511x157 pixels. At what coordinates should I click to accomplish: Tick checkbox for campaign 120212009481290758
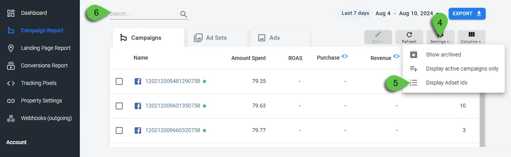119,81
